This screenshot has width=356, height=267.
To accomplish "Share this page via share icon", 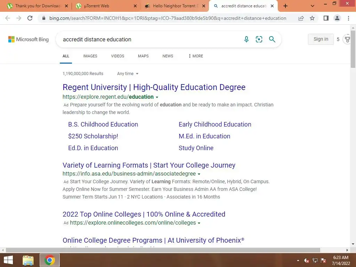I will pyautogui.click(x=301, y=18).
